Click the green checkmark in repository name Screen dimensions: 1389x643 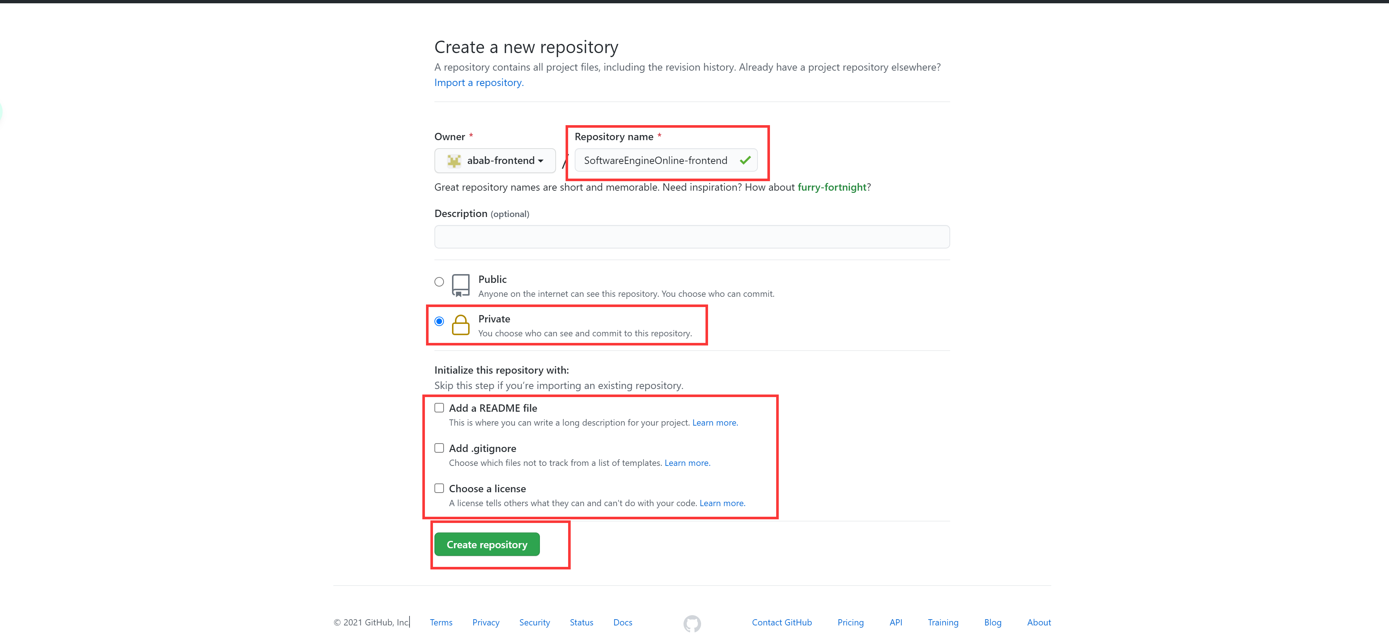(745, 161)
